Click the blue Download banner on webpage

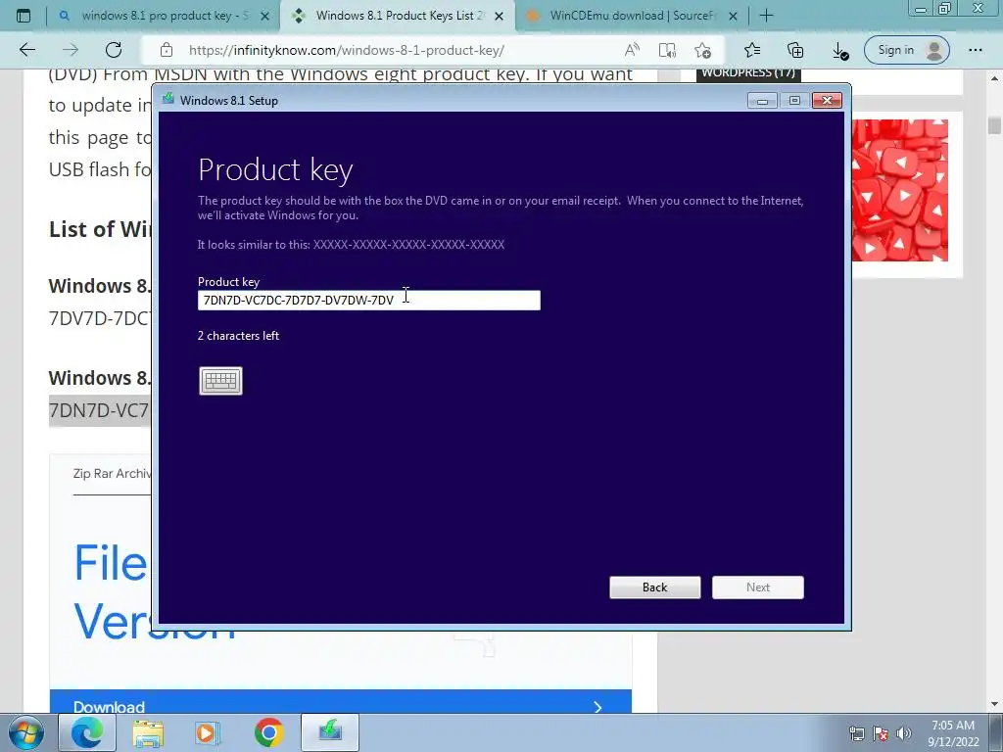[x=340, y=701]
